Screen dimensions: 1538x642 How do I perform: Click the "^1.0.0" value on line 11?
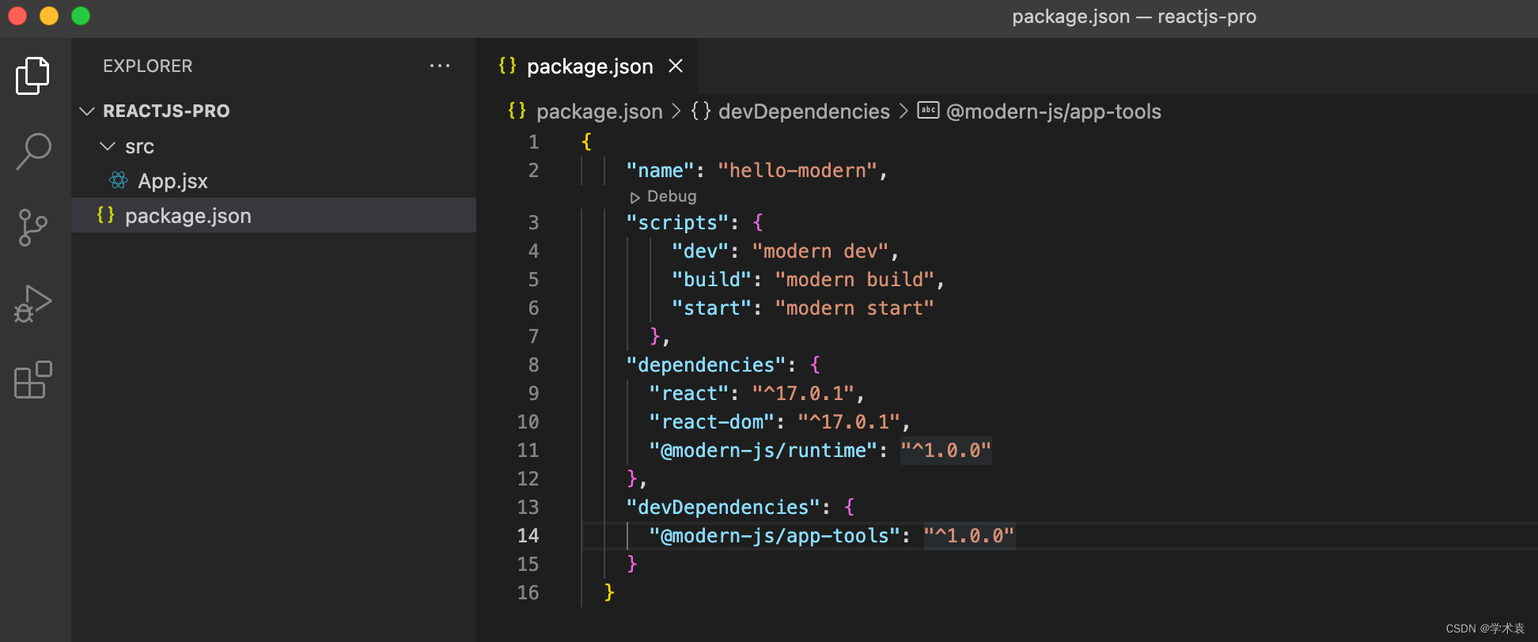pyautogui.click(x=946, y=450)
